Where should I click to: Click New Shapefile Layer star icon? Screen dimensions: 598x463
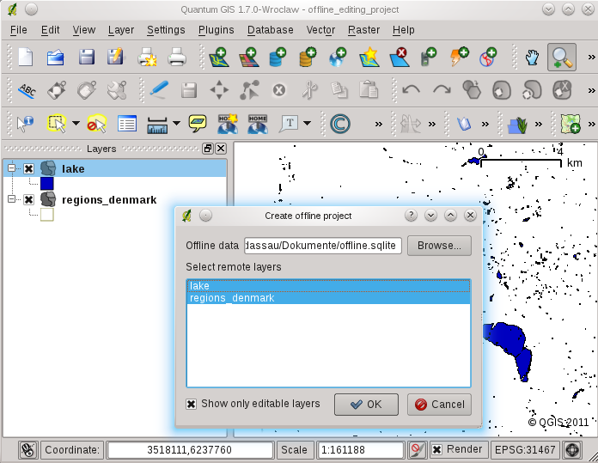[x=369, y=58]
